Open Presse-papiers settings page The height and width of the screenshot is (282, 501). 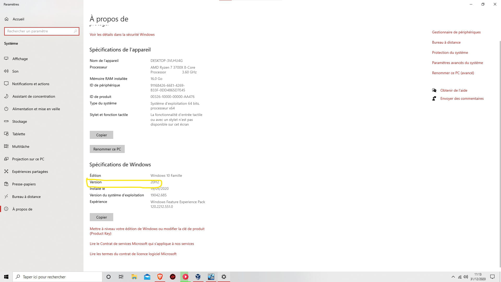coord(42,184)
